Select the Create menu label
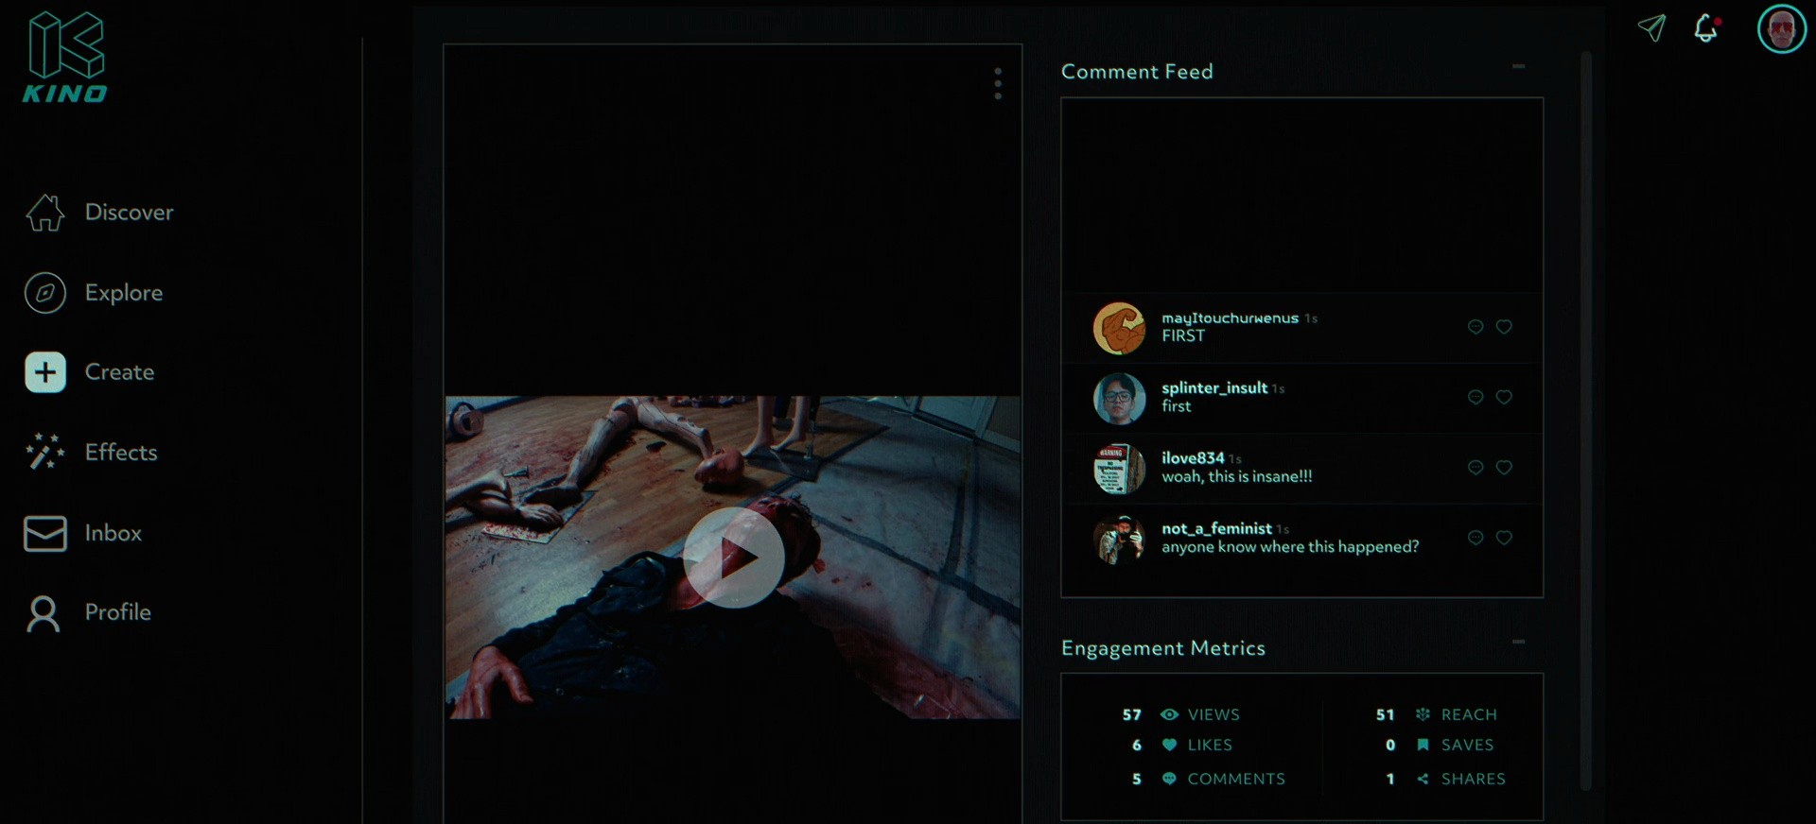 click(120, 372)
